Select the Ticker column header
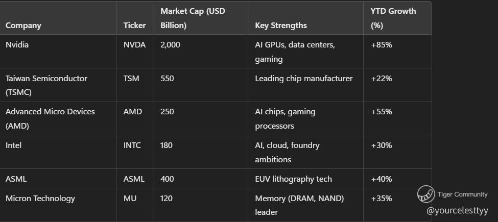This screenshot has height=222, width=498. pos(134,25)
